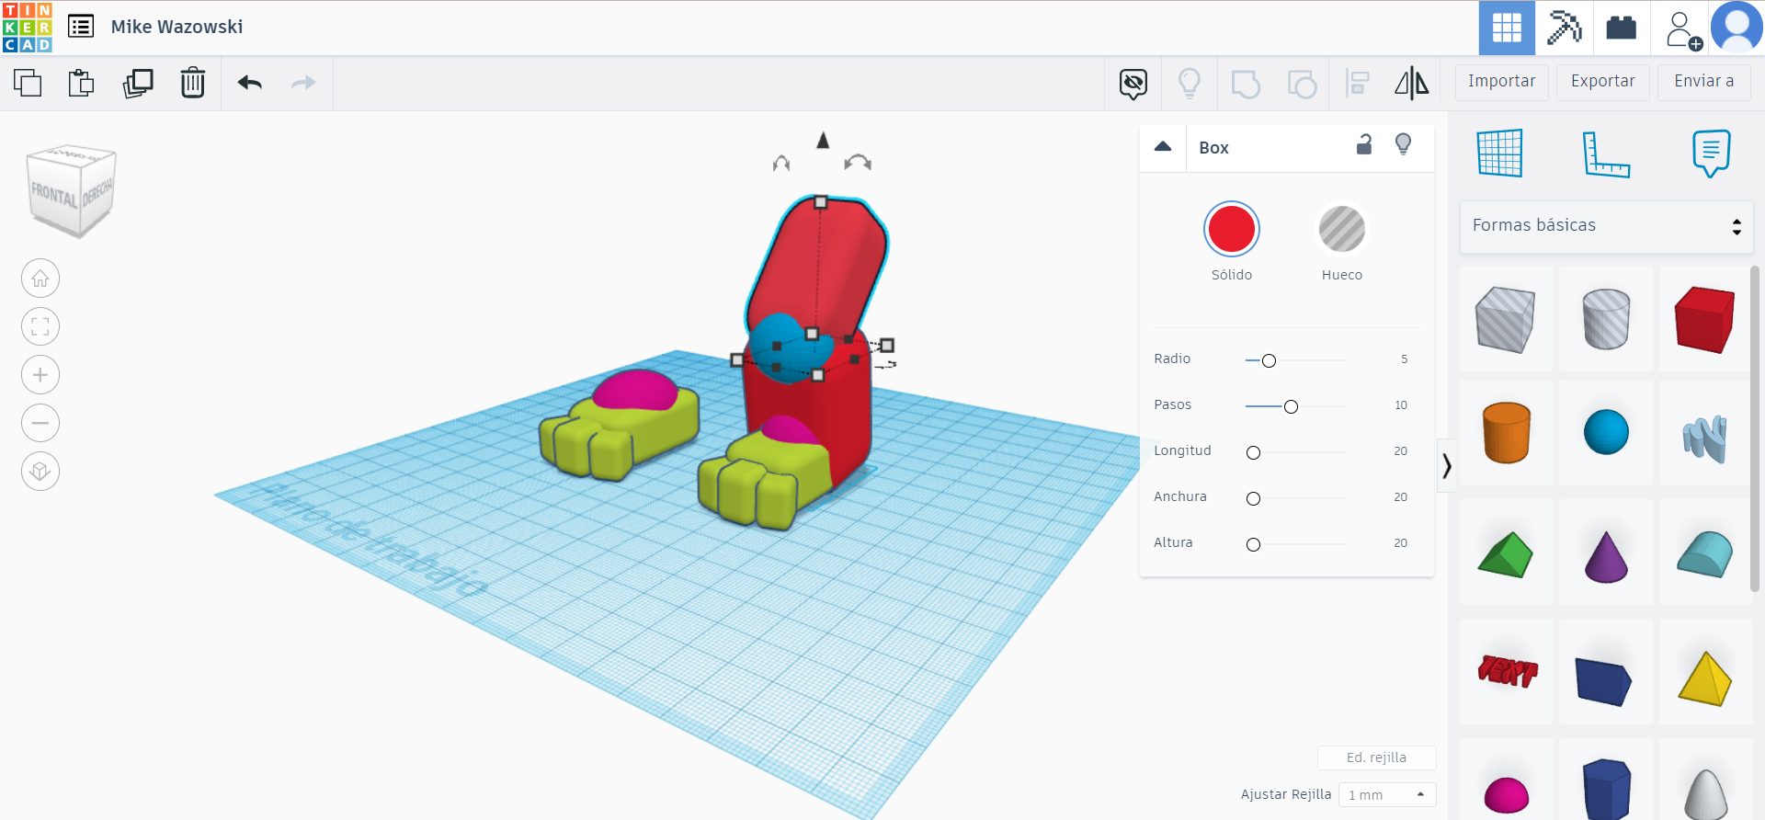The width and height of the screenshot is (1765, 820).
Task: Select the Workplane tool
Action: click(1500, 153)
